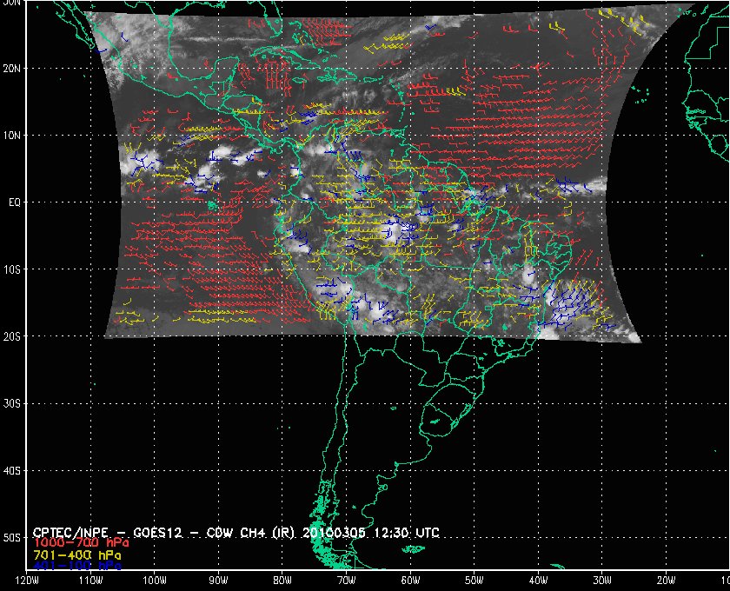Click the 20W longitude label
The width and height of the screenshot is (730, 591).
click(667, 581)
